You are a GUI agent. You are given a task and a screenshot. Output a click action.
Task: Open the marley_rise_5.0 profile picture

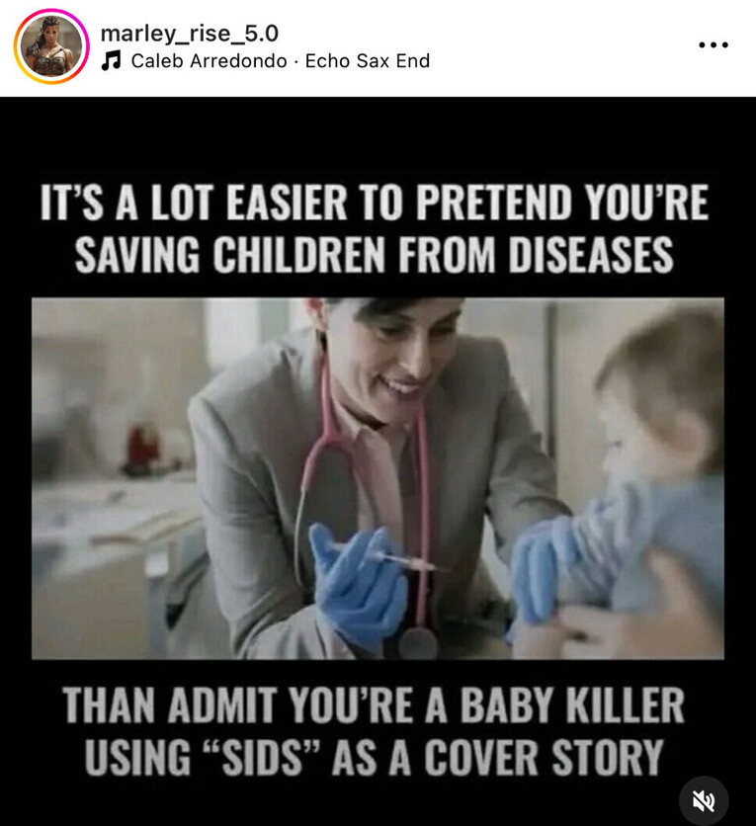51,46
